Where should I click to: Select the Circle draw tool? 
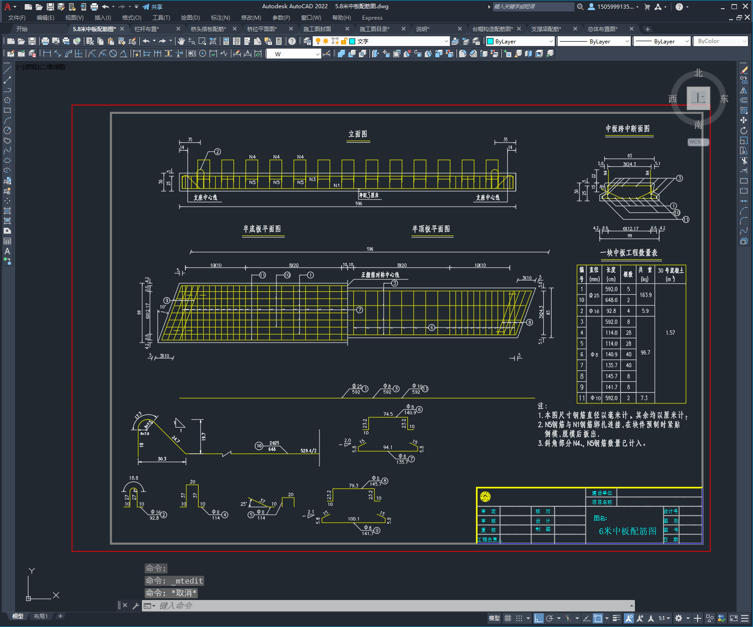pos(7,130)
